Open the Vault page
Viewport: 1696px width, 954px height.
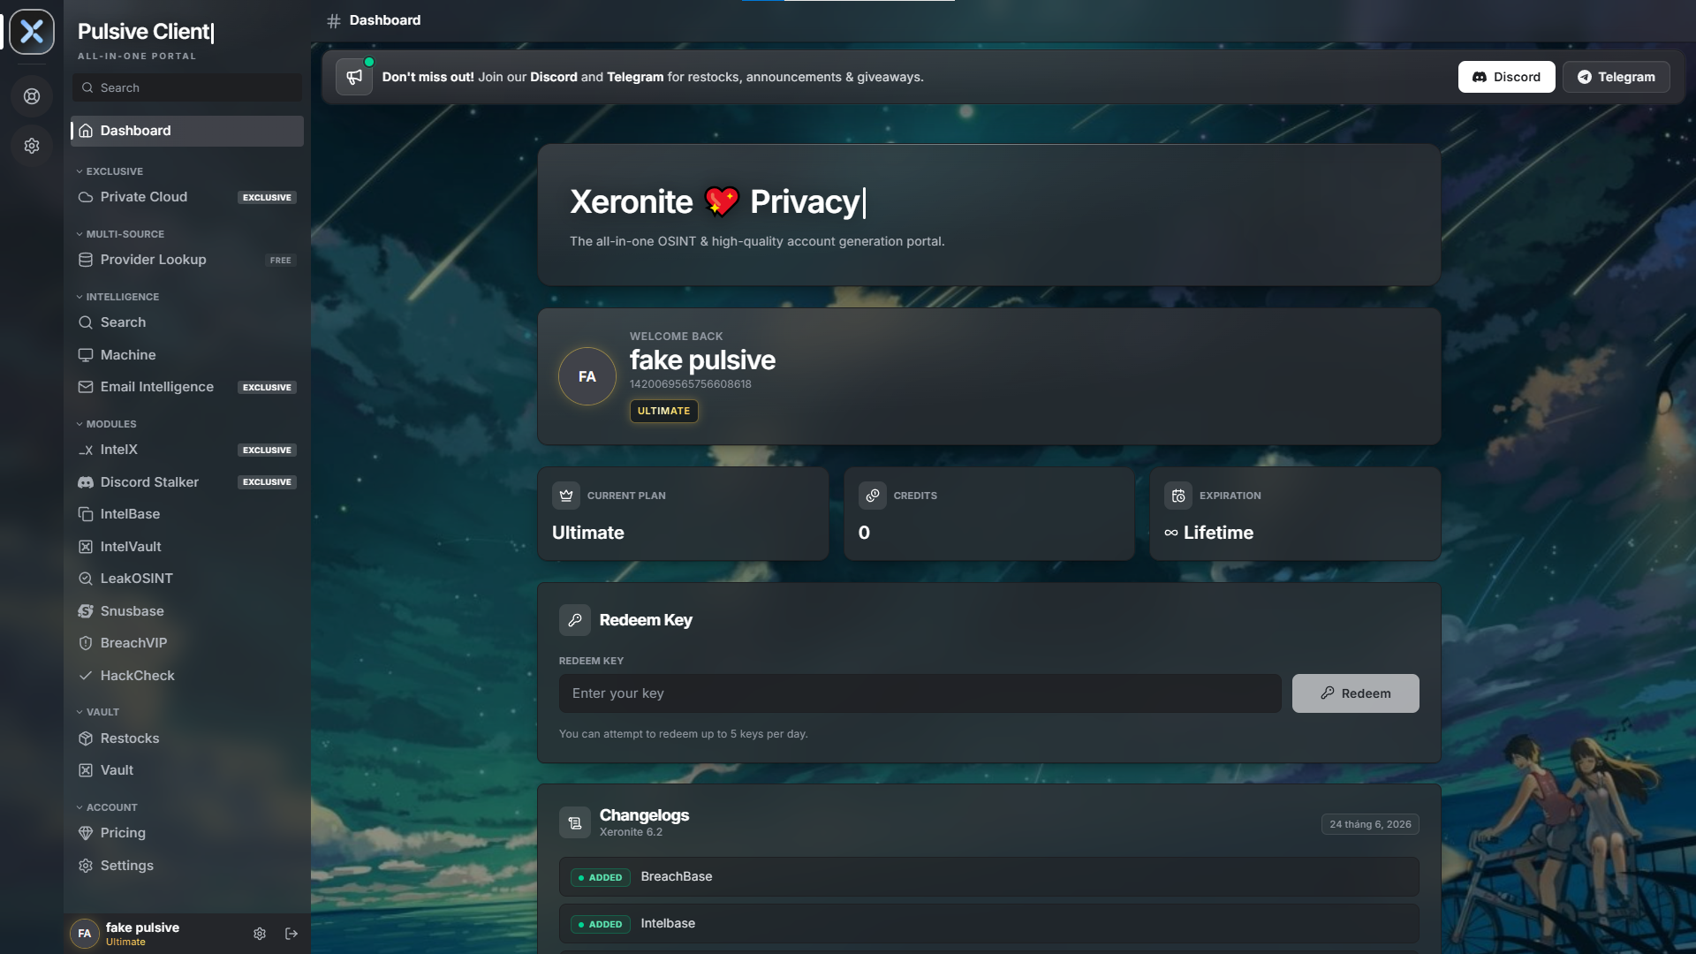pos(187,770)
